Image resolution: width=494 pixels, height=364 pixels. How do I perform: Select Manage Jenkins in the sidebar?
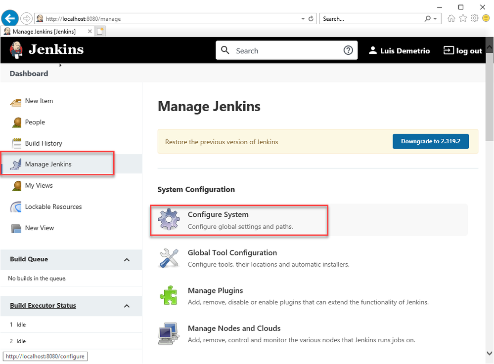click(x=48, y=164)
